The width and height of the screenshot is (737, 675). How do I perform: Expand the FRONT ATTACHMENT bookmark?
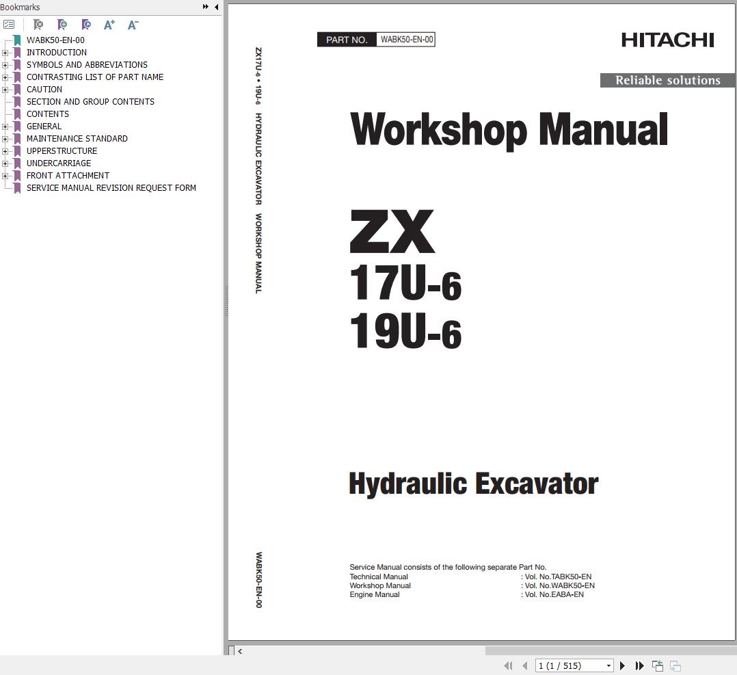tap(5, 176)
